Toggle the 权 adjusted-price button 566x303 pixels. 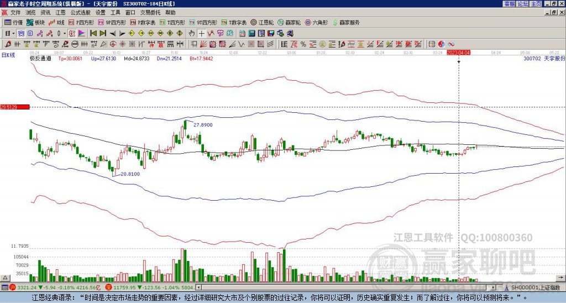[x=72, y=34]
